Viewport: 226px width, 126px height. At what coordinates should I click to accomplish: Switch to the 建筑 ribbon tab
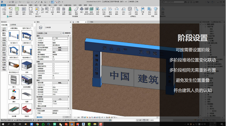click(31, 5)
